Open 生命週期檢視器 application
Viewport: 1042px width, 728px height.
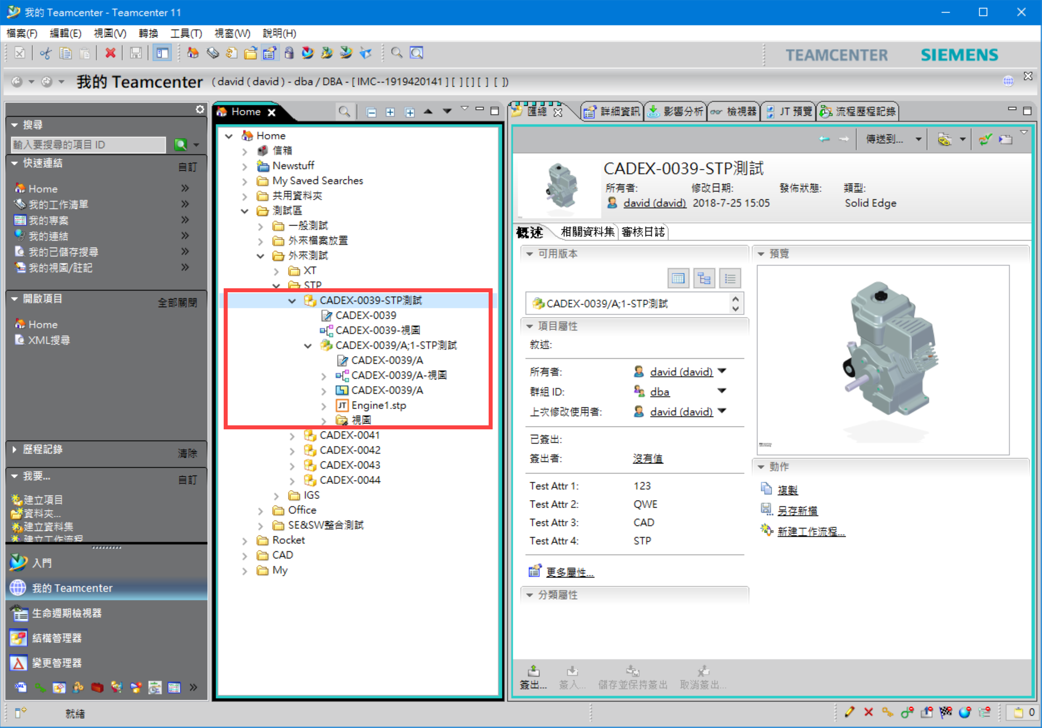click(x=66, y=613)
